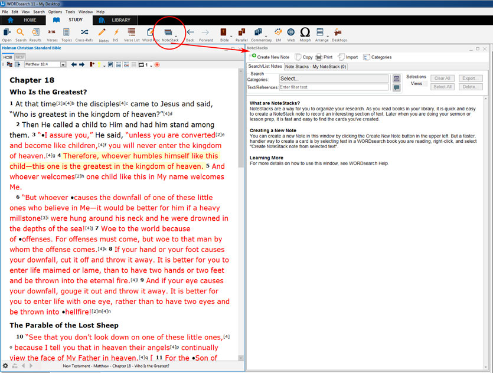This screenshot has height=373, width=493.
Task: Switch to the LIBRARY tab
Action: 115,20
